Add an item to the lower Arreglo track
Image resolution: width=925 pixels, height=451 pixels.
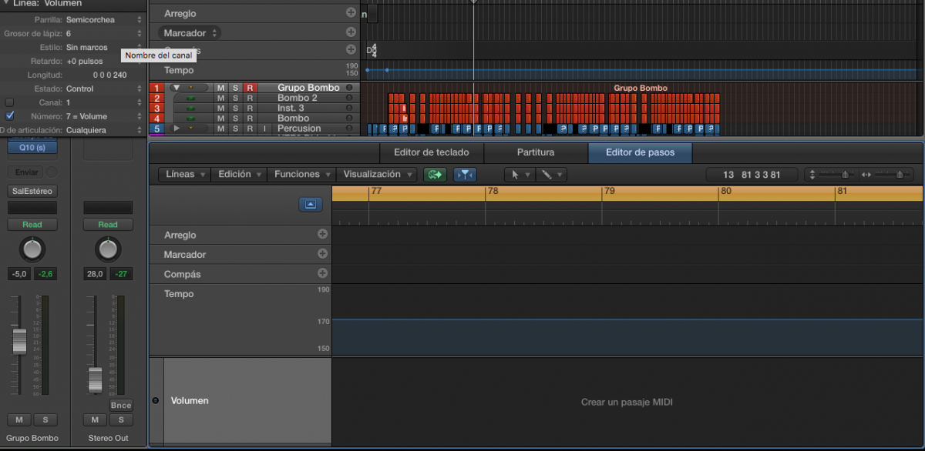tap(322, 235)
